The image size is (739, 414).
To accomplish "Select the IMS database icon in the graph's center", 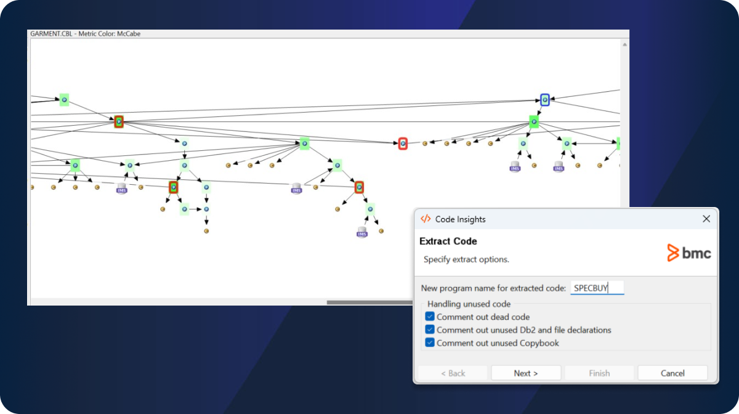I will click(297, 188).
